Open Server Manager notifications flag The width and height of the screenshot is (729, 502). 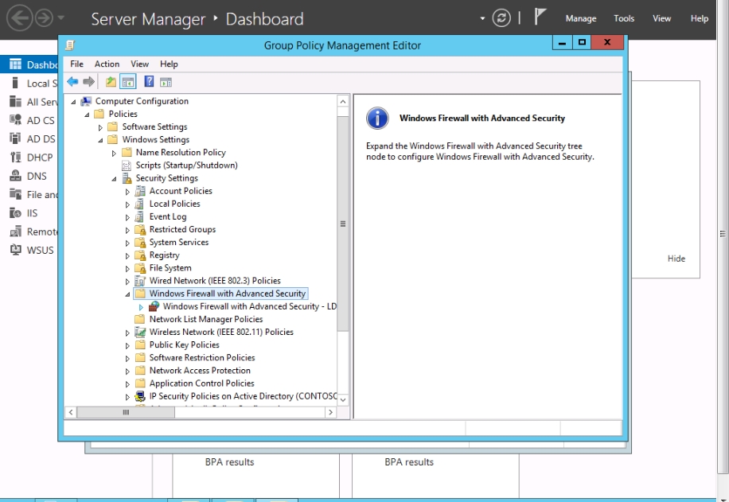point(540,17)
